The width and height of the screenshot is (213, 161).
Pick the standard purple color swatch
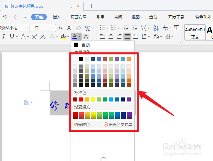[129, 99]
